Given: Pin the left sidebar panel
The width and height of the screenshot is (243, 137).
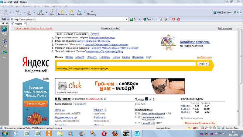Looking at the screenshot, I should [3, 23].
